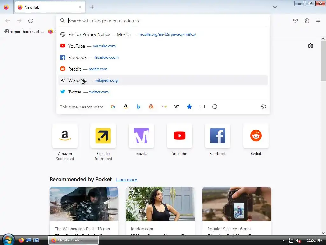This screenshot has height=245, width=326.
Task: Expand the list all tabs chevron
Action: pyautogui.click(x=275, y=7)
